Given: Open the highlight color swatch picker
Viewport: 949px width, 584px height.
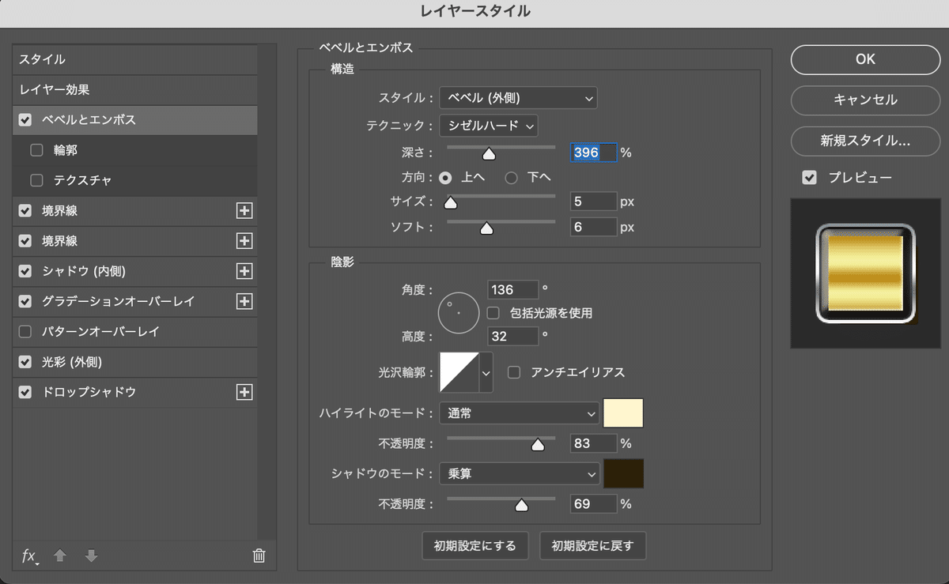Looking at the screenshot, I should [x=623, y=413].
